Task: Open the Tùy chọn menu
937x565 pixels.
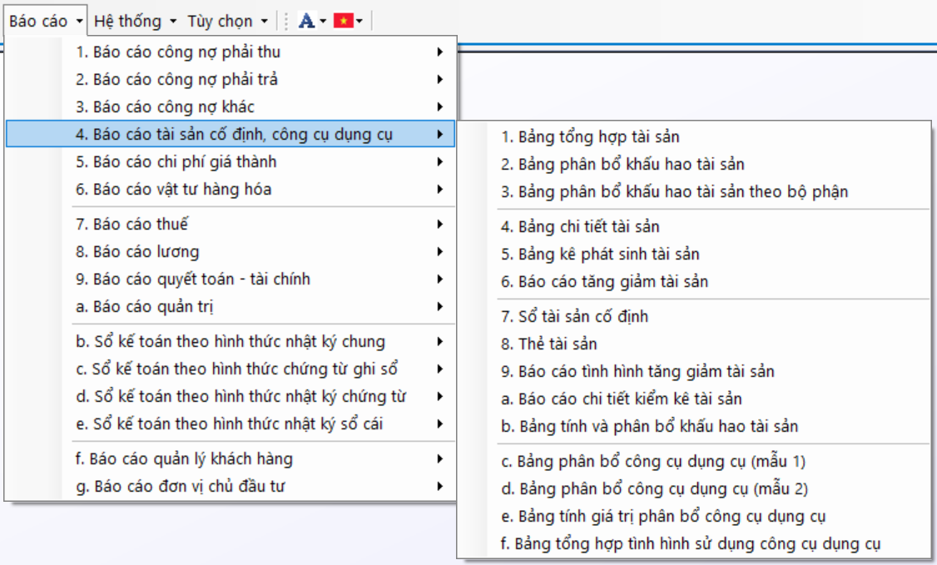Action: coord(227,21)
